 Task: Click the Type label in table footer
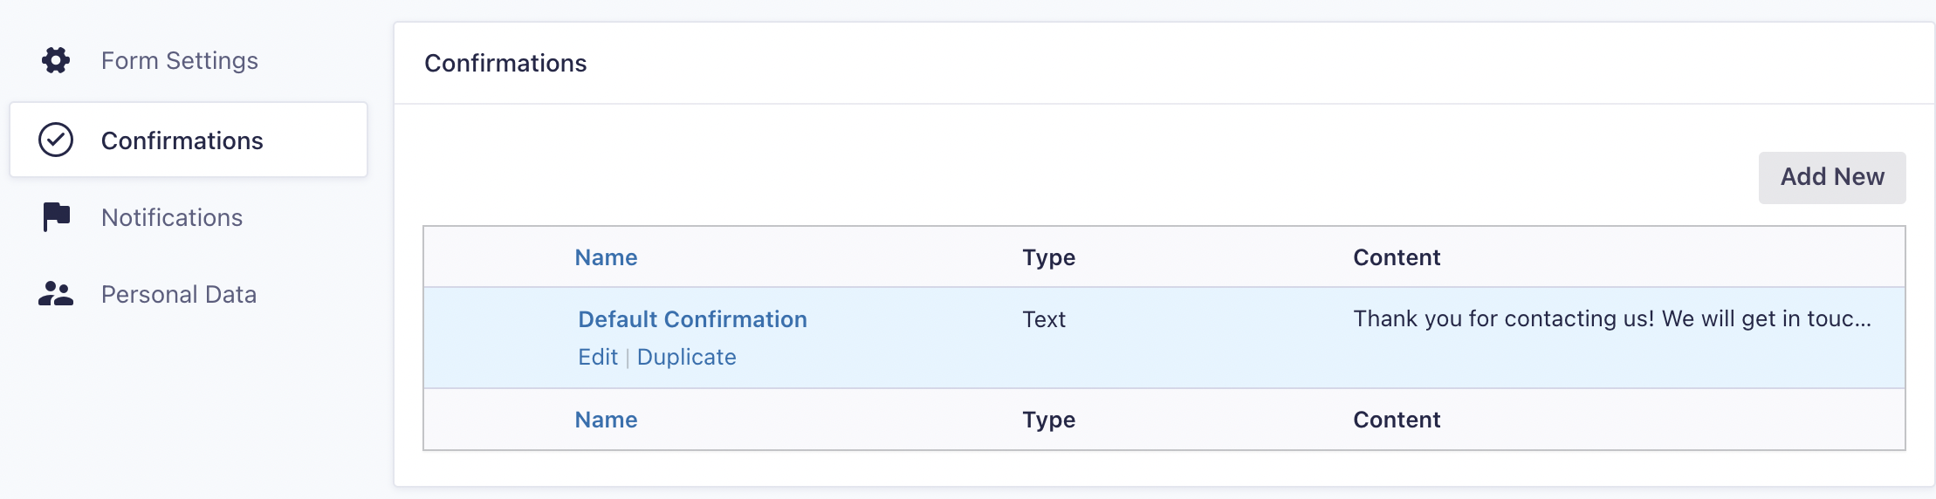(x=1048, y=420)
